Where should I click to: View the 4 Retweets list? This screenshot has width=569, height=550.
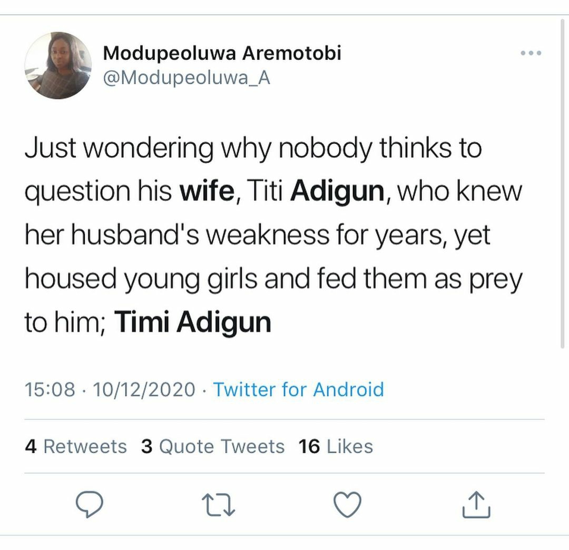tap(76, 446)
